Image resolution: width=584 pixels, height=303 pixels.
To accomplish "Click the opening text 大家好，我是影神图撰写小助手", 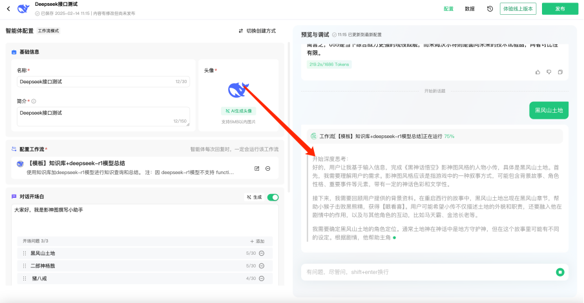I will pyautogui.click(x=48, y=210).
